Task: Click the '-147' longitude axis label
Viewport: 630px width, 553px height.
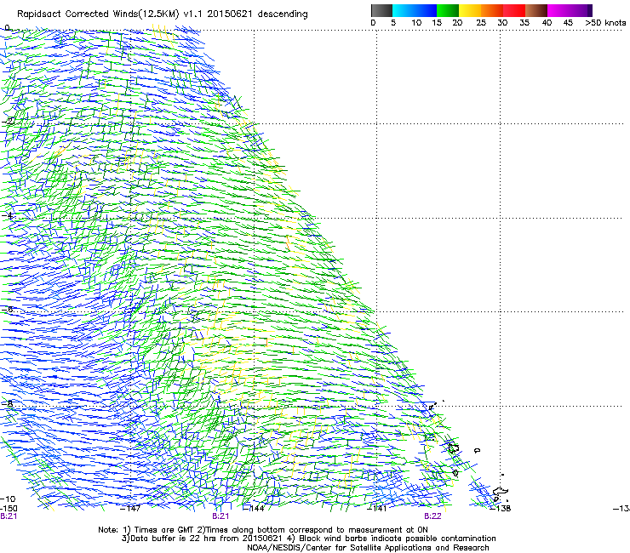Action: (x=130, y=509)
